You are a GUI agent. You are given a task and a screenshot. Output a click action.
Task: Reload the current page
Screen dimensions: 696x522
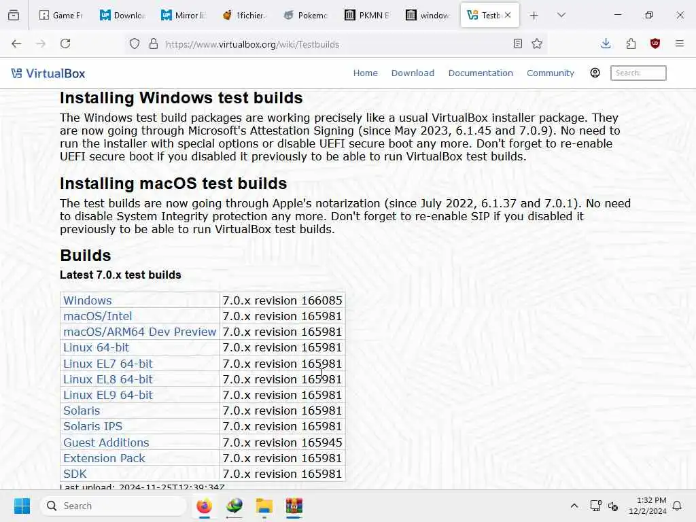[x=65, y=43]
